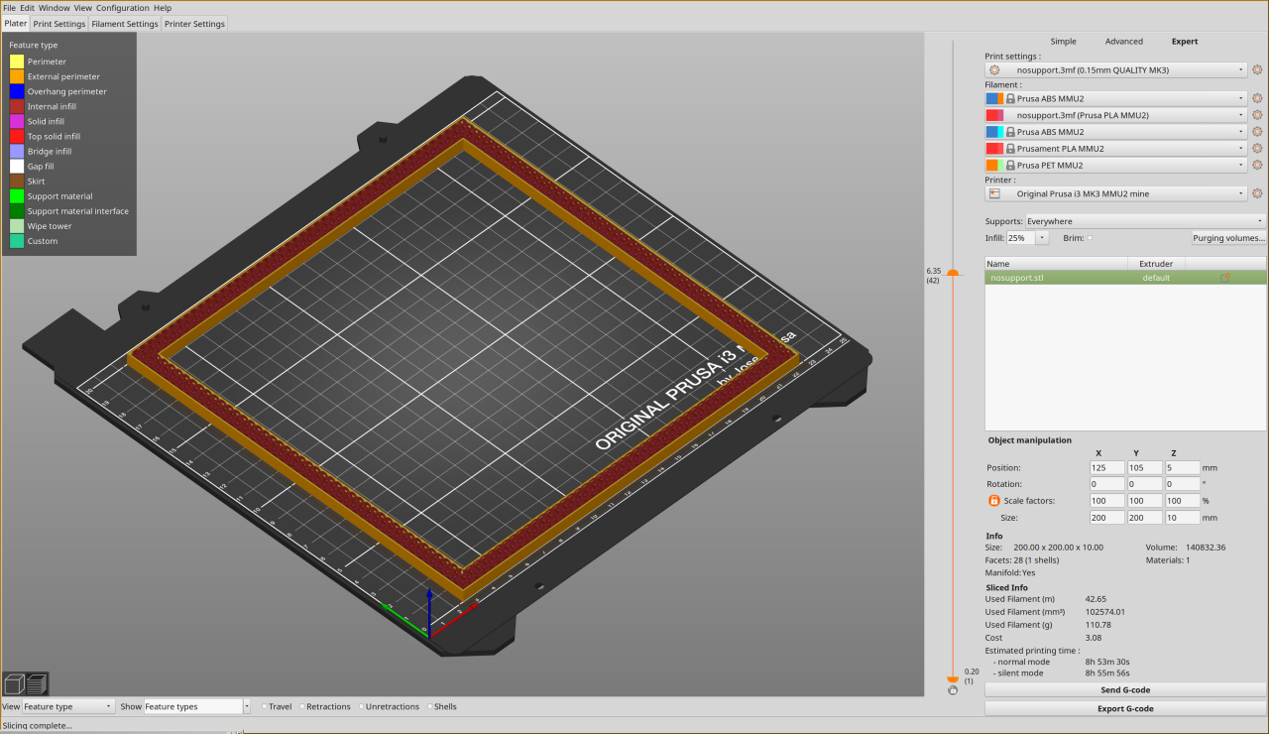The height and width of the screenshot is (734, 1269).
Task: Open the Print settings preset dropdown
Action: point(1116,70)
